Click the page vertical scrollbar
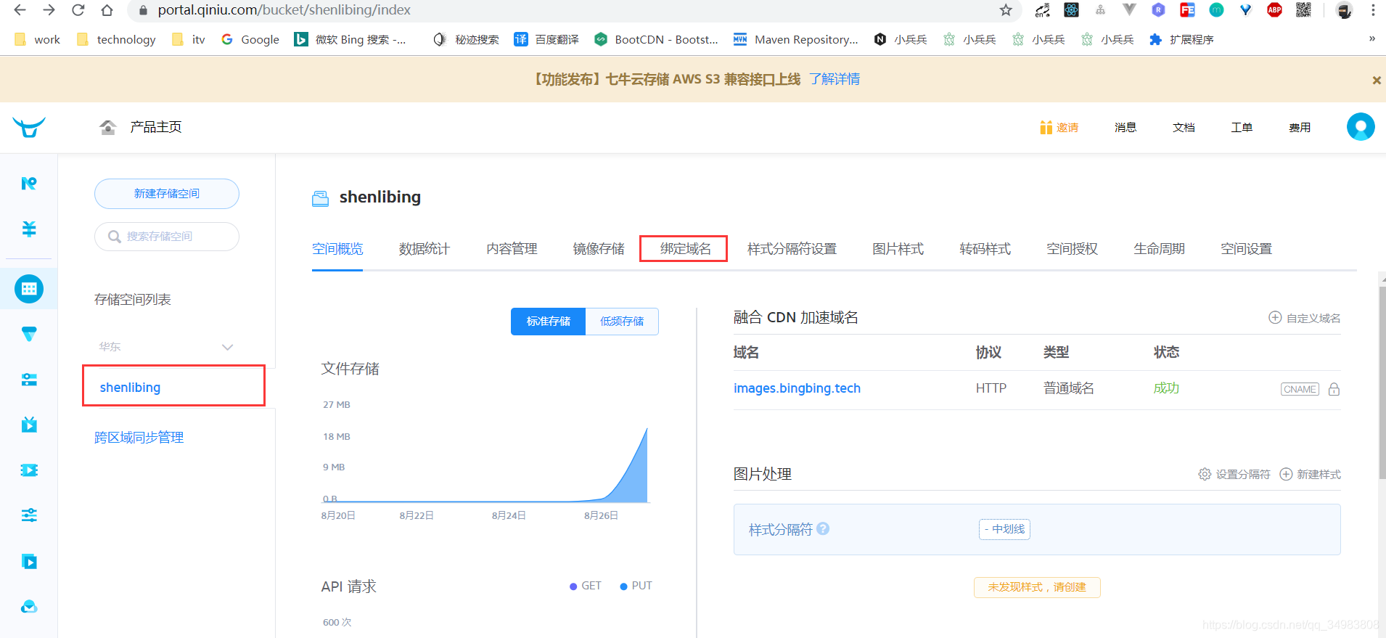 click(1382, 383)
